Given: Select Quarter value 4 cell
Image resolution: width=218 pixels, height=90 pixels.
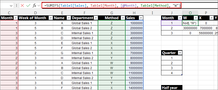Looking at the screenshot, I should pyautogui.click(x=172, y=73).
